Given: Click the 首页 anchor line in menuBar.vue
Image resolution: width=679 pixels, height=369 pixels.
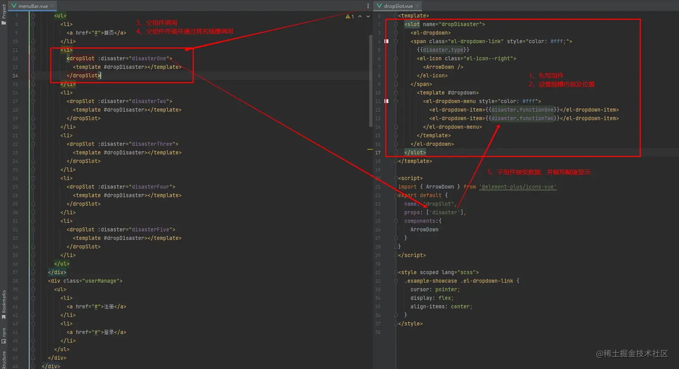Looking at the screenshot, I should [97, 33].
